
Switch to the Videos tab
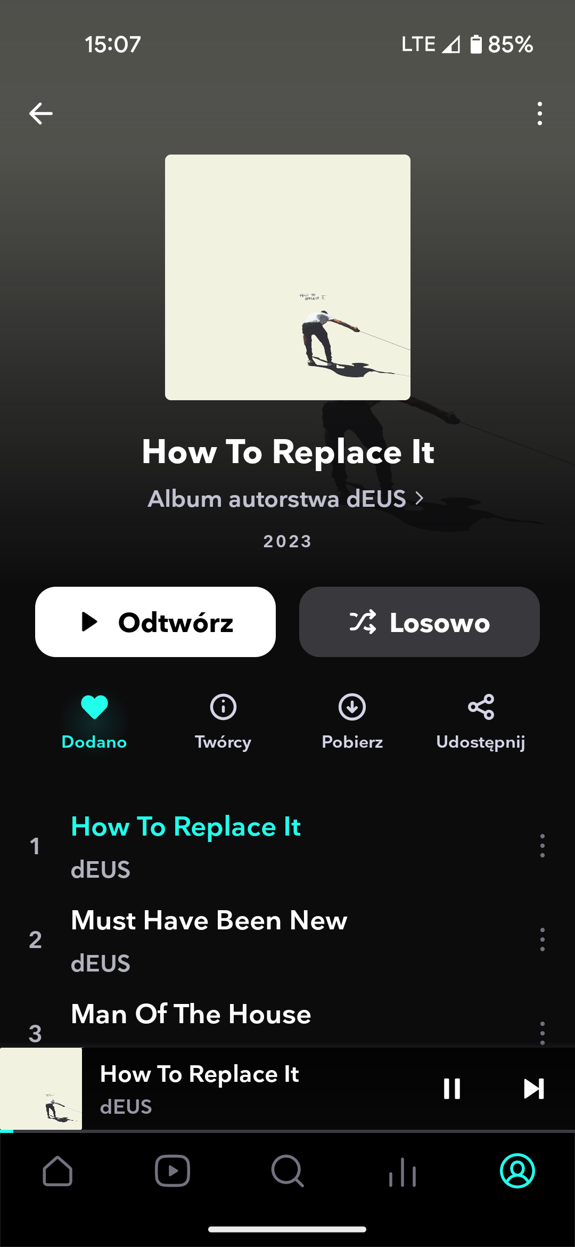point(172,1171)
